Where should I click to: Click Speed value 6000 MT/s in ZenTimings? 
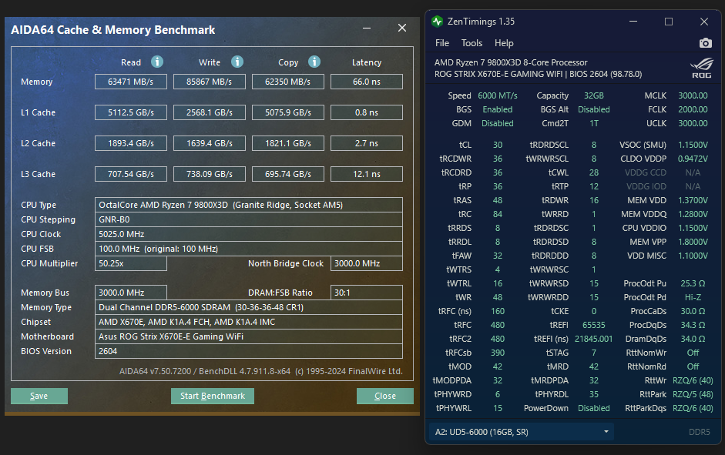(498, 95)
